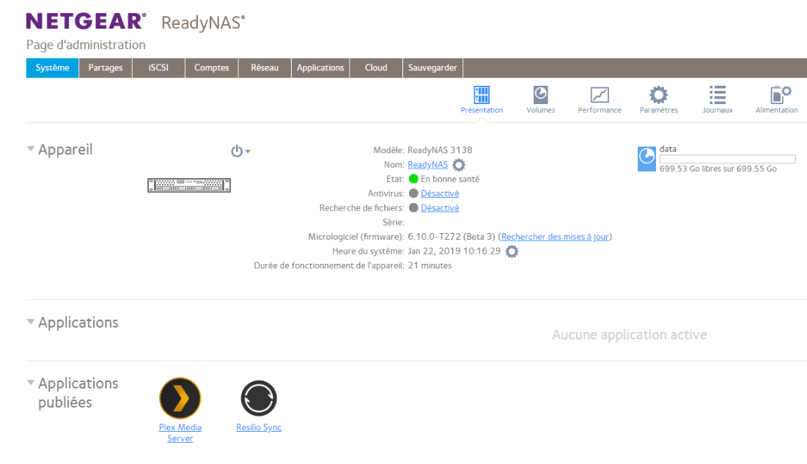Open the Plex Media Server link

(x=180, y=432)
